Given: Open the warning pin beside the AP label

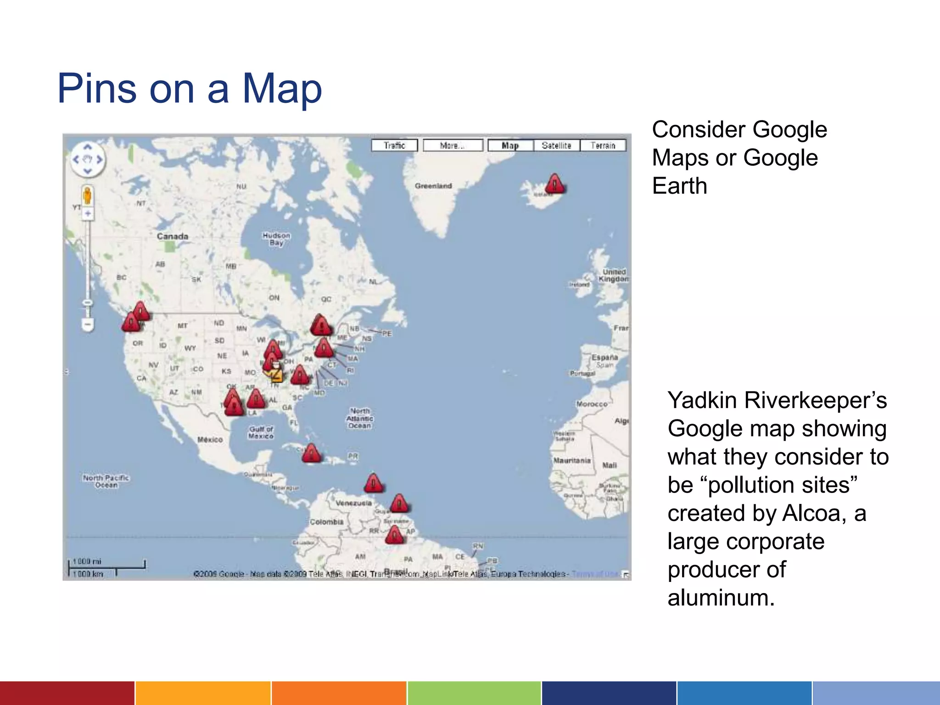Looking at the screenshot, I should [394, 535].
